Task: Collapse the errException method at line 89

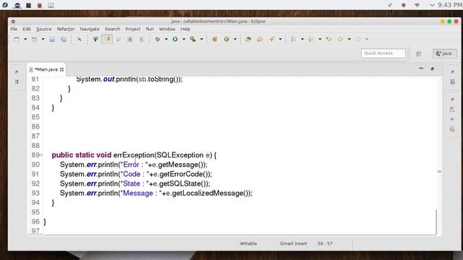Action: [42, 155]
